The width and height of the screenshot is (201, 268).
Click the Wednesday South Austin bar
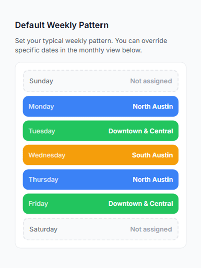[x=100, y=155]
